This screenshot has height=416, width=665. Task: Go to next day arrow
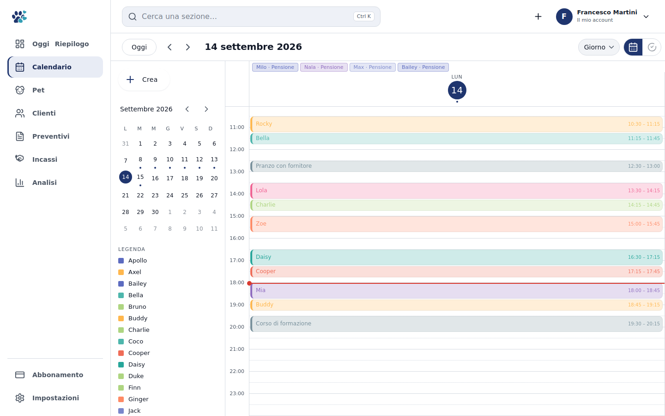point(188,47)
